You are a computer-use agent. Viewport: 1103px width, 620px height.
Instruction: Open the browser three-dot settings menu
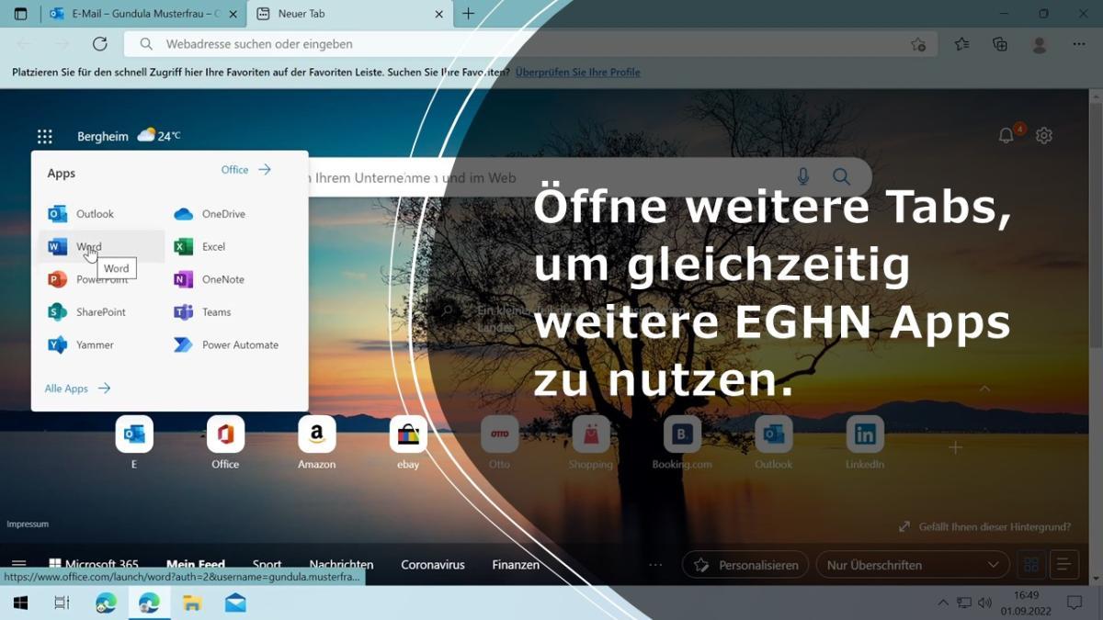point(1078,44)
